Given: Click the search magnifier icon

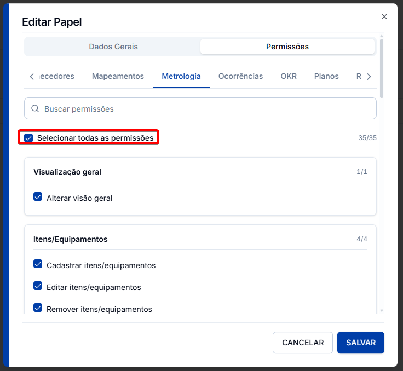Looking at the screenshot, I should coord(35,109).
